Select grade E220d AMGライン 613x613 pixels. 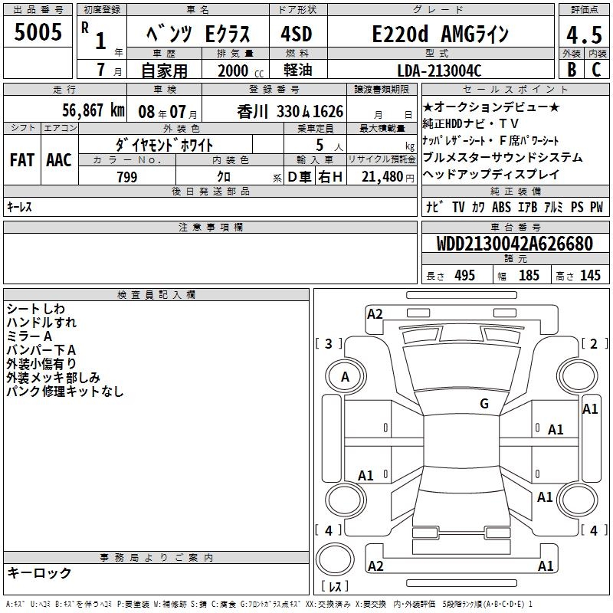pyautogui.click(x=440, y=34)
